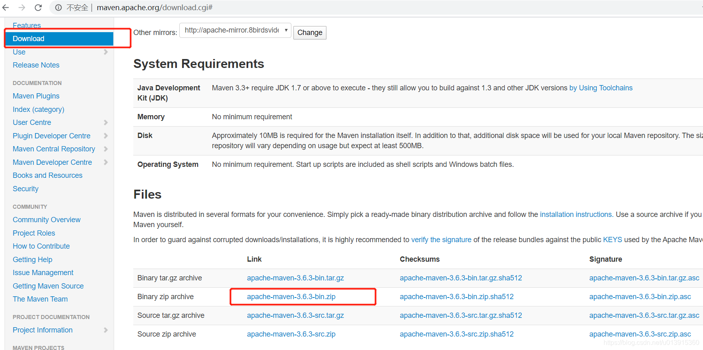
Task: Expand Maven Developer Centre chevron
Action: coord(106,162)
